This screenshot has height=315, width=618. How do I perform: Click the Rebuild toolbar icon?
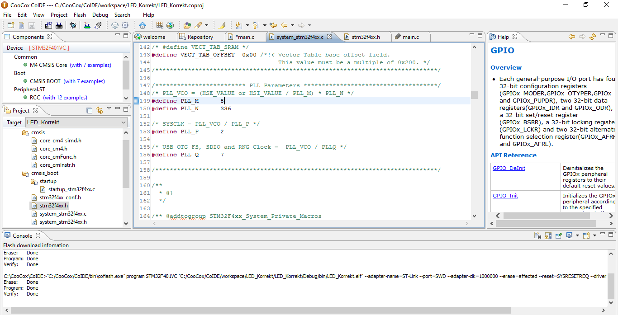[x=59, y=25]
